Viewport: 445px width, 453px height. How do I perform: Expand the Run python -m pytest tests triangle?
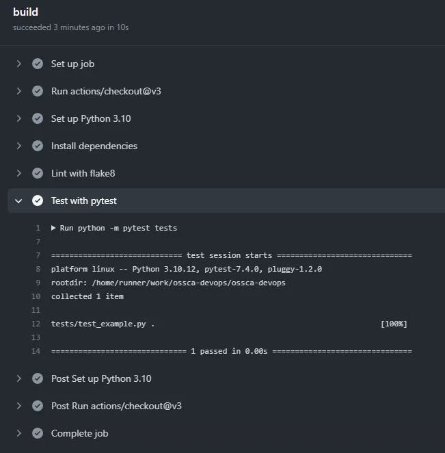(x=53, y=228)
